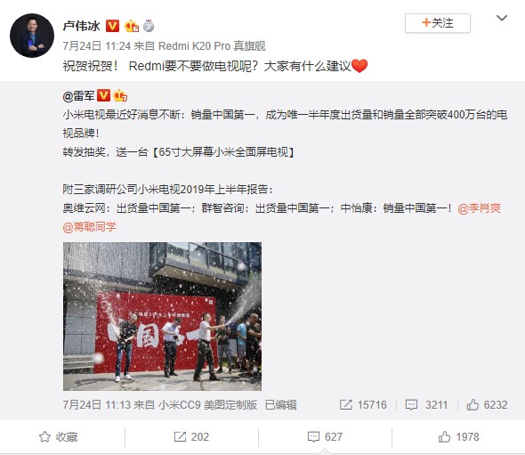The width and height of the screenshot is (525, 455).
Task: Open the @蒋聪同学 mention link
Action: point(89,227)
